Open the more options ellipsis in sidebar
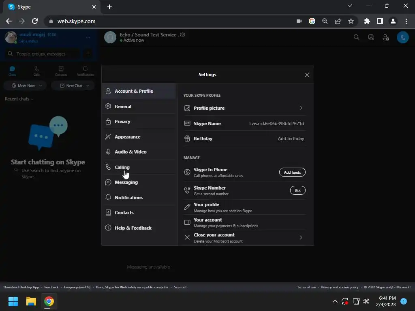Viewport: 415px width, 311px height. tap(88, 38)
